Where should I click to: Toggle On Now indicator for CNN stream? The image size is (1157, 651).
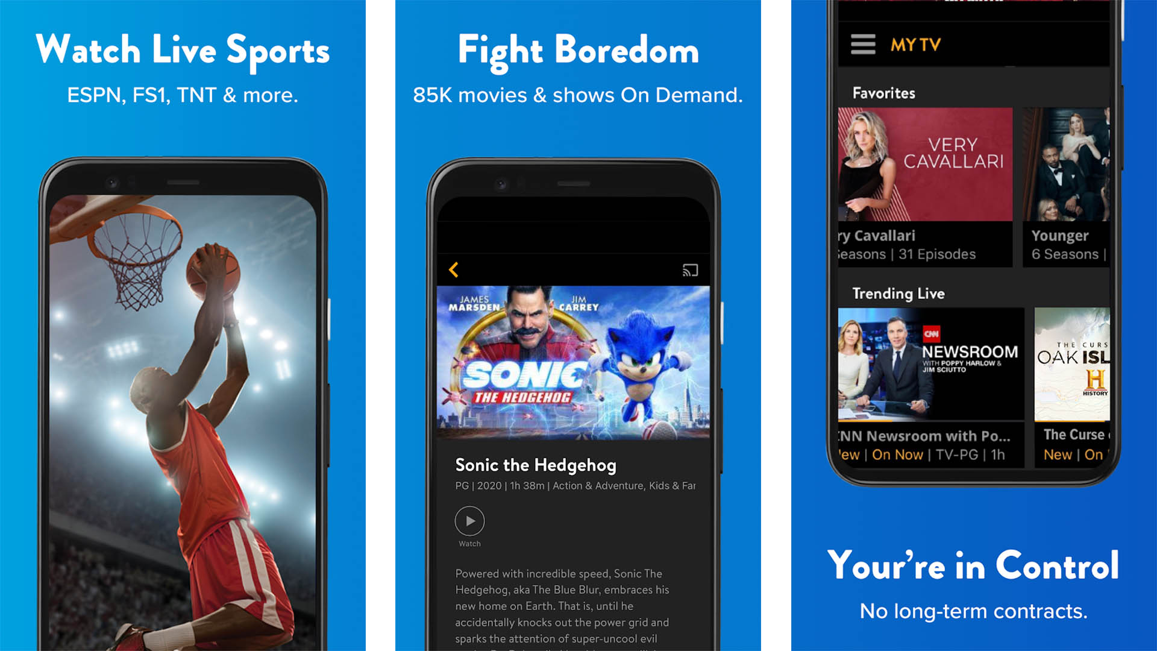[x=885, y=458]
